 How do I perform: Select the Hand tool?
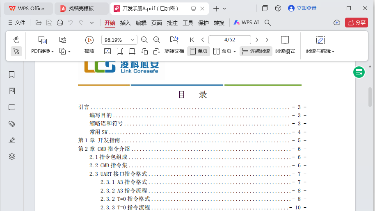pos(16,40)
